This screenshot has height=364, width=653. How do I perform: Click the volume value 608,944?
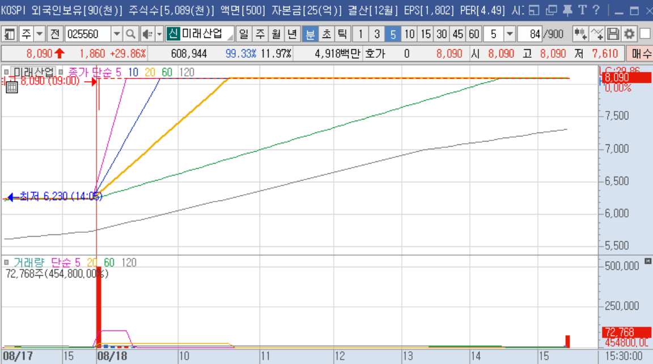click(x=189, y=54)
